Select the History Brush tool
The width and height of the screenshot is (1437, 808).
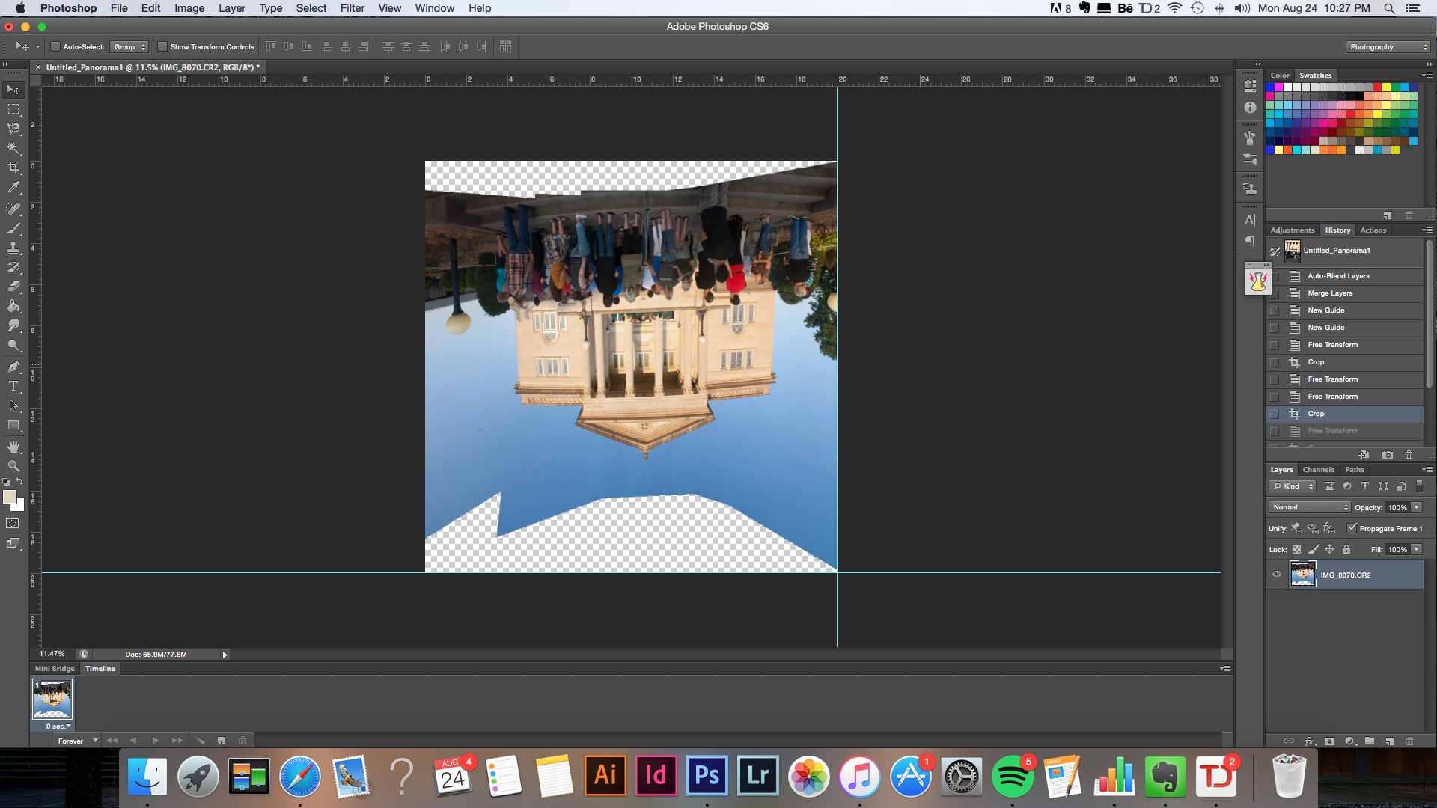click(x=13, y=267)
